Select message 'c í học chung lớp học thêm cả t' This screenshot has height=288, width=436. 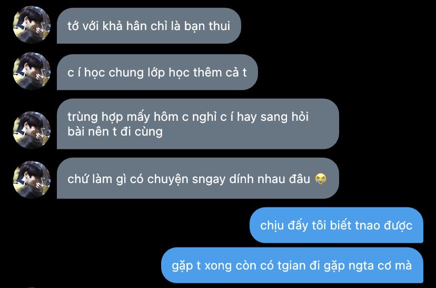click(157, 72)
